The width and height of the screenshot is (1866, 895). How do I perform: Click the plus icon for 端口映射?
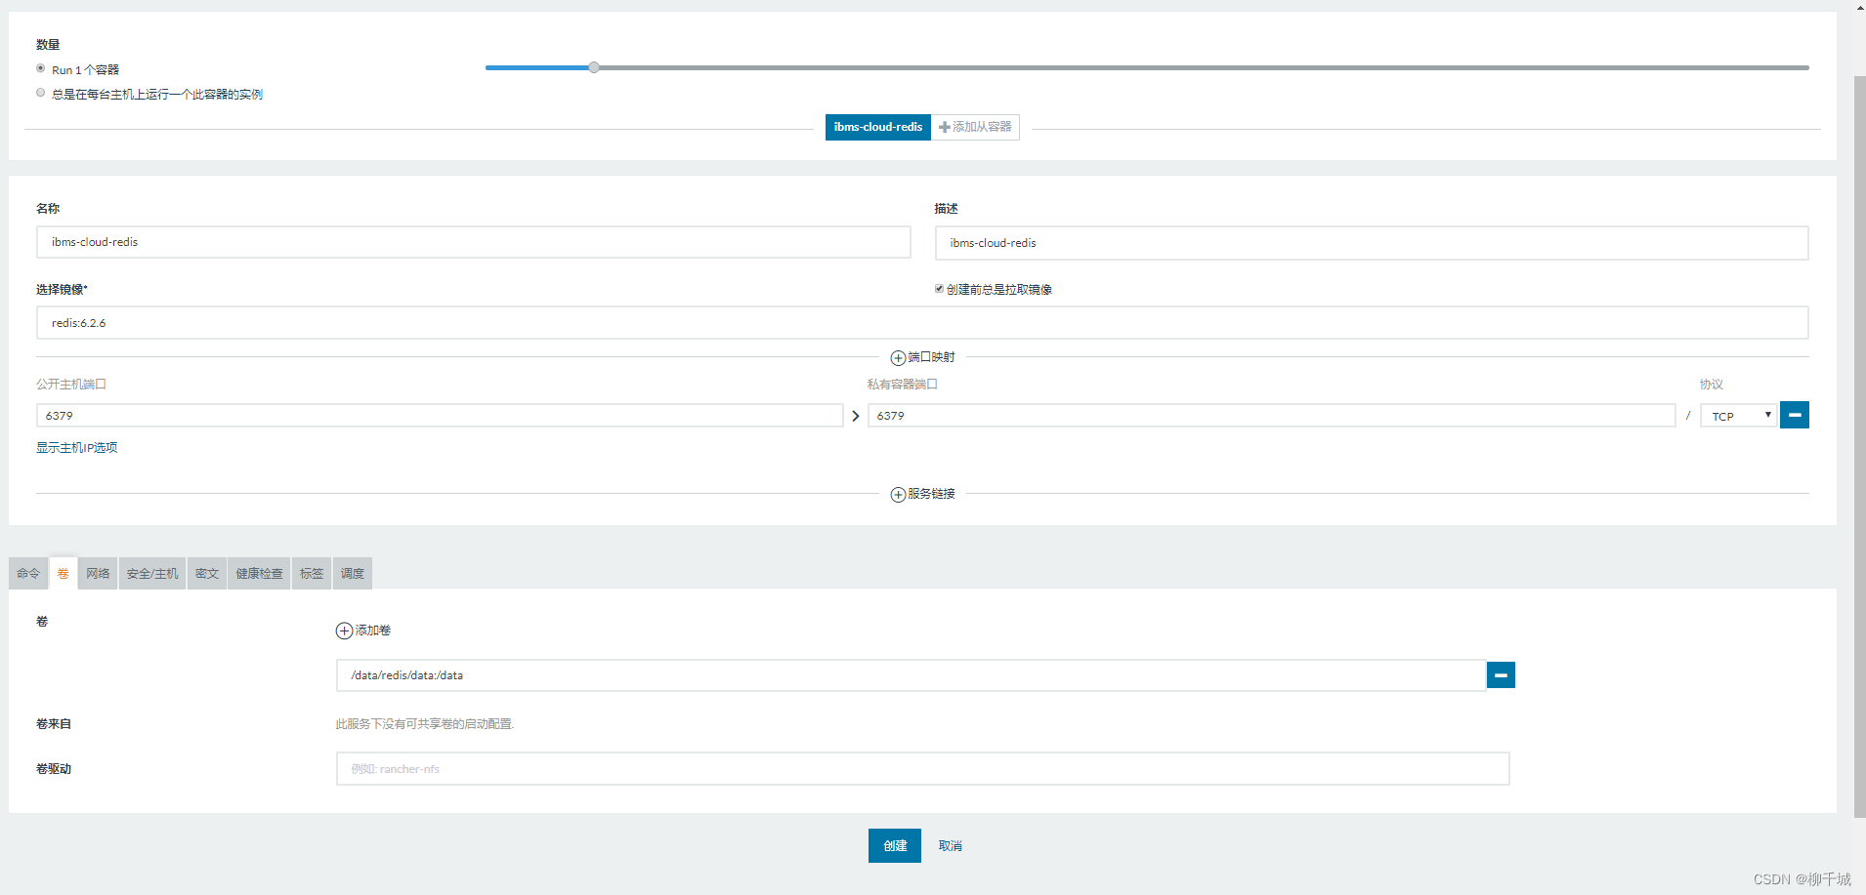(x=898, y=358)
